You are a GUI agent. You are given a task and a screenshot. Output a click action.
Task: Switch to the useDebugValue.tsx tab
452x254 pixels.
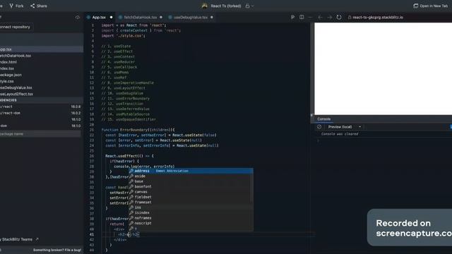click(x=191, y=17)
